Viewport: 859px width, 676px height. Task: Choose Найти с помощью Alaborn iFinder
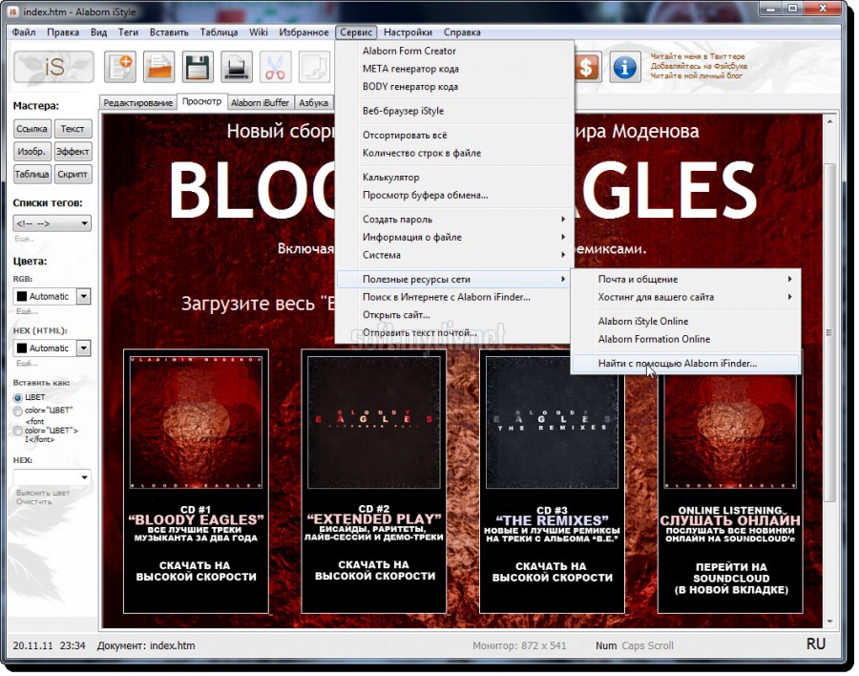point(677,363)
